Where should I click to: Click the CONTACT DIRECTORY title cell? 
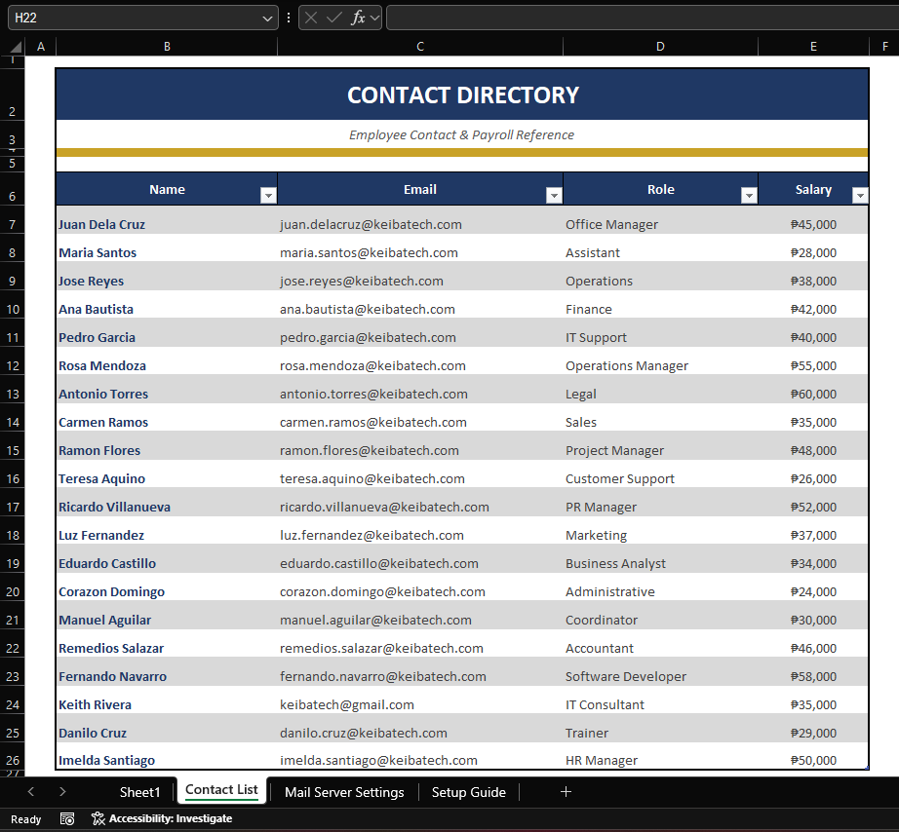click(462, 95)
